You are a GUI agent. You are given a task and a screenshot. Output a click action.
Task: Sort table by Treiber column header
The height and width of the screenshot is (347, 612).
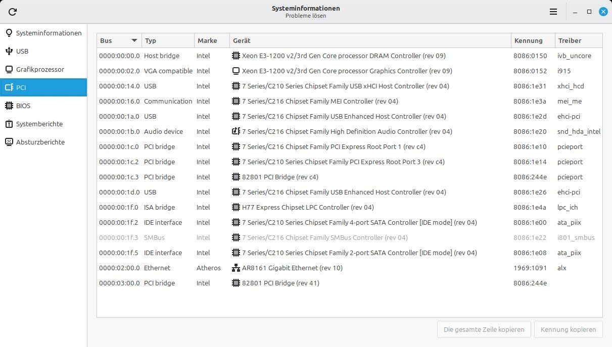(578, 40)
